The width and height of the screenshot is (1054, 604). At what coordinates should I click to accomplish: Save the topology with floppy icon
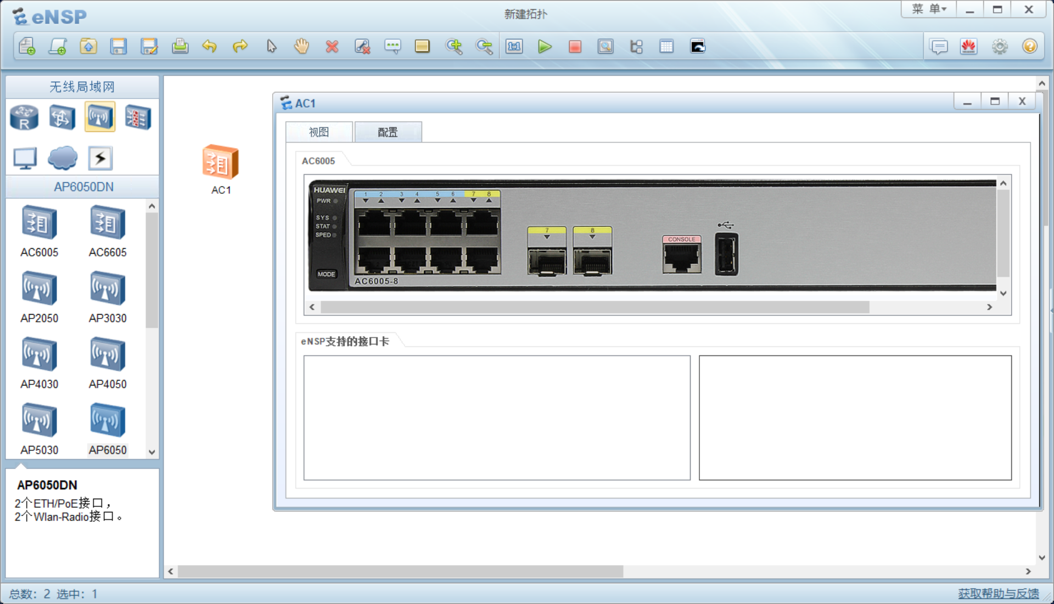[x=119, y=47]
